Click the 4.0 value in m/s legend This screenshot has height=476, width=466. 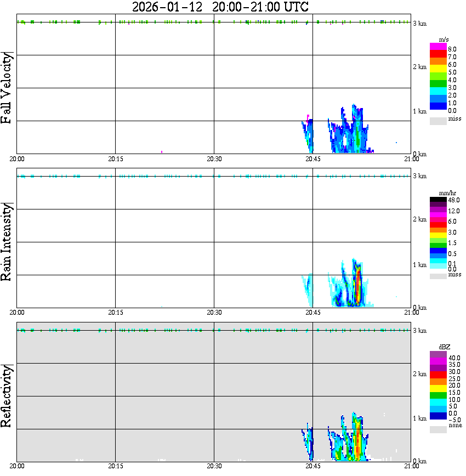452,80
